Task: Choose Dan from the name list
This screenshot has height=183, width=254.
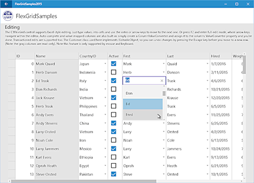Action: pos(143,93)
